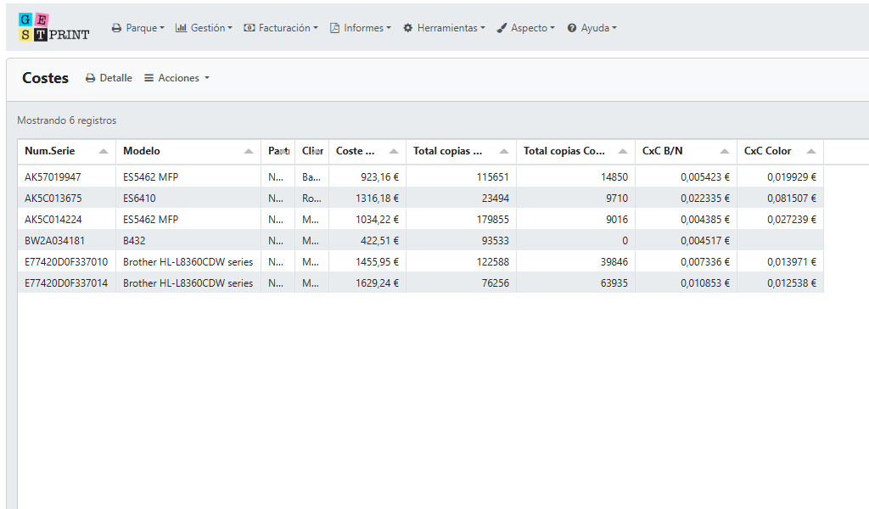Screen dimensions: 869x509
Task: Click the Detalle button
Action: [109, 78]
